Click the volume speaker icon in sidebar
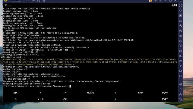 tap(181, 11)
